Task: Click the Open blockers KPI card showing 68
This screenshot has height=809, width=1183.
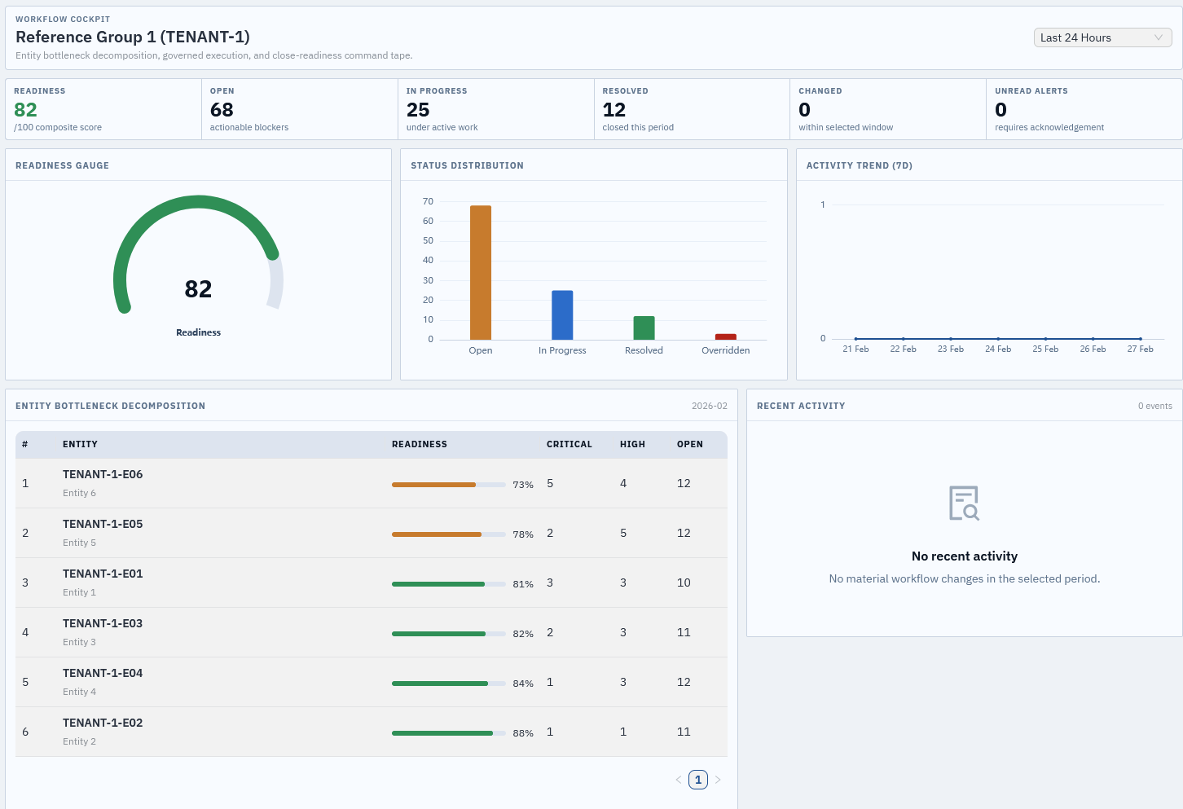Action: (x=299, y=109)
